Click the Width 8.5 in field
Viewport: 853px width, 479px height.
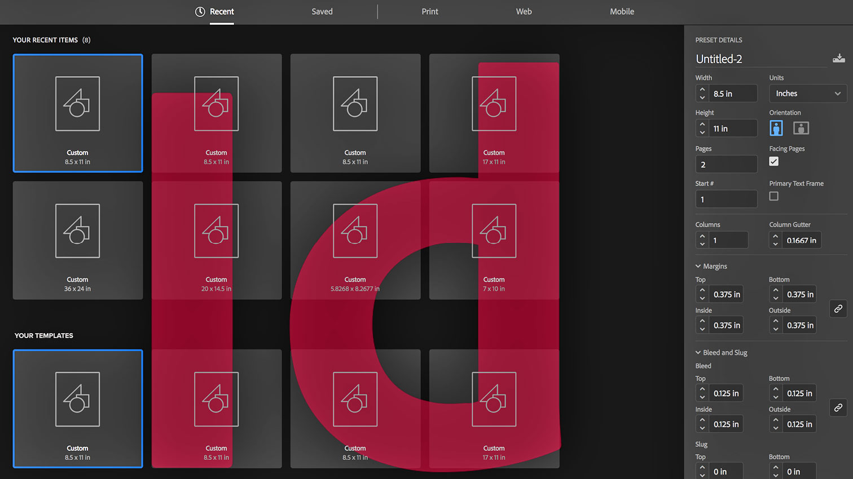pos(733,94)
